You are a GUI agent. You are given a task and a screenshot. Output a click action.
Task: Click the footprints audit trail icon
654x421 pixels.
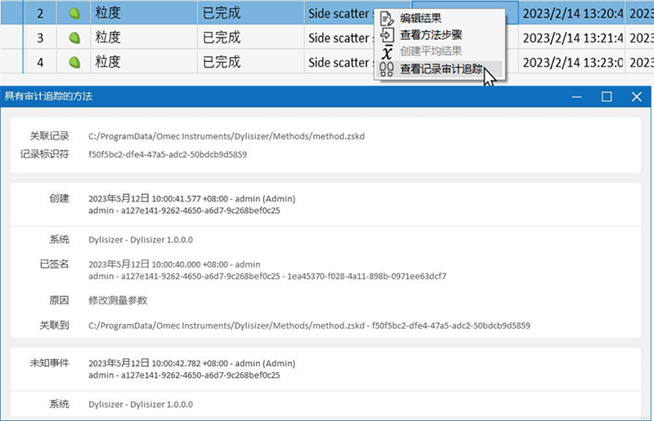(x=387, y=69)
